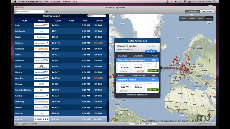This screenshot has width=230, height=129.
Task: Select Satellite map style
Action: coord(192,18)
